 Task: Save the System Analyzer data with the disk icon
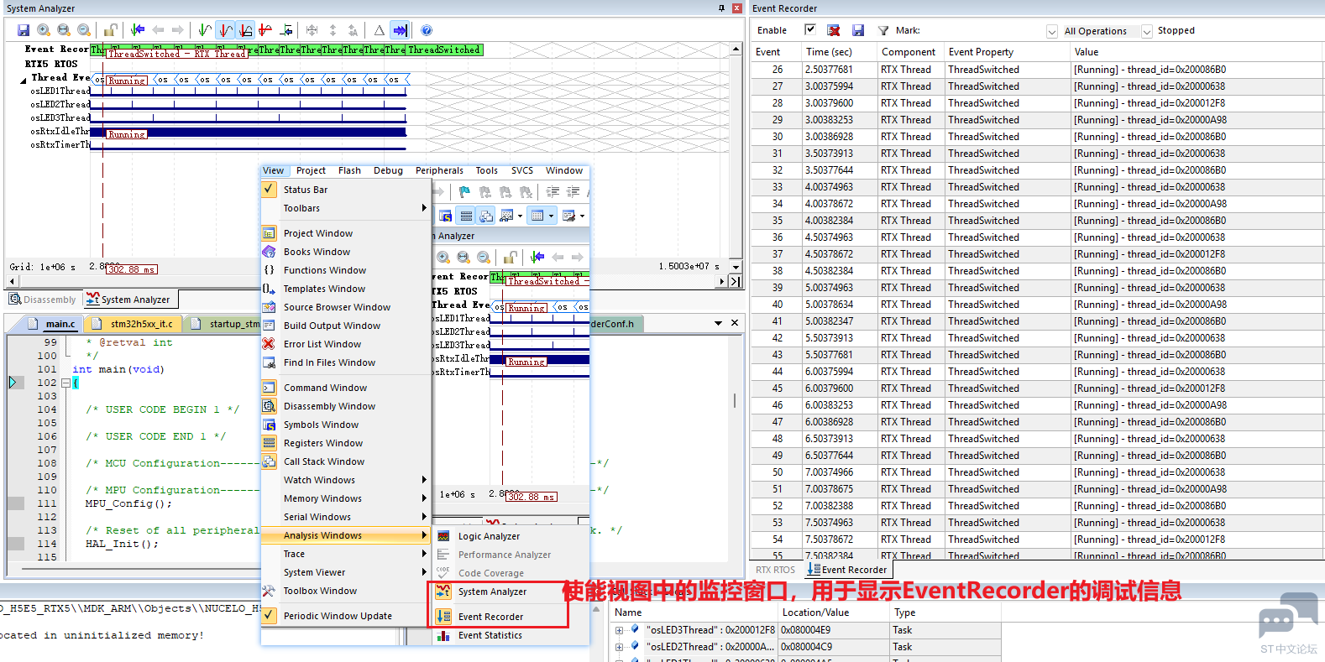pyautogui.click(x=24, y=30)
